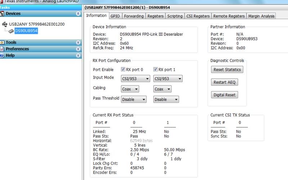The image size is (288, 180).
Task: Click the DS90UB954 FPD-Link III Deserializer text
Action: [151, 34]
